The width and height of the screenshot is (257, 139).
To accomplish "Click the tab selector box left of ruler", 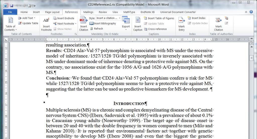I will pyautogui.click(x=6, y=40).
